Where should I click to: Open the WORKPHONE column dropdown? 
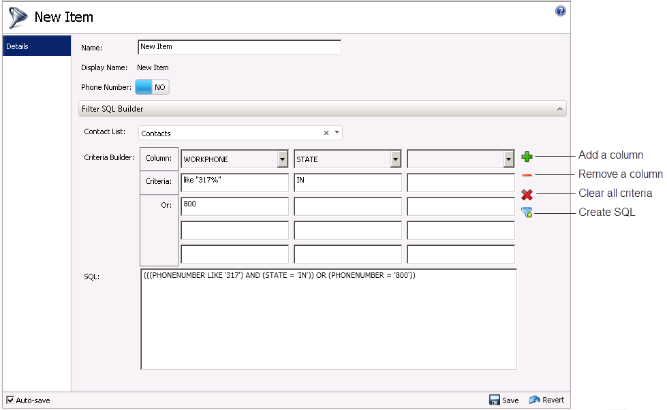click(283, 159)
